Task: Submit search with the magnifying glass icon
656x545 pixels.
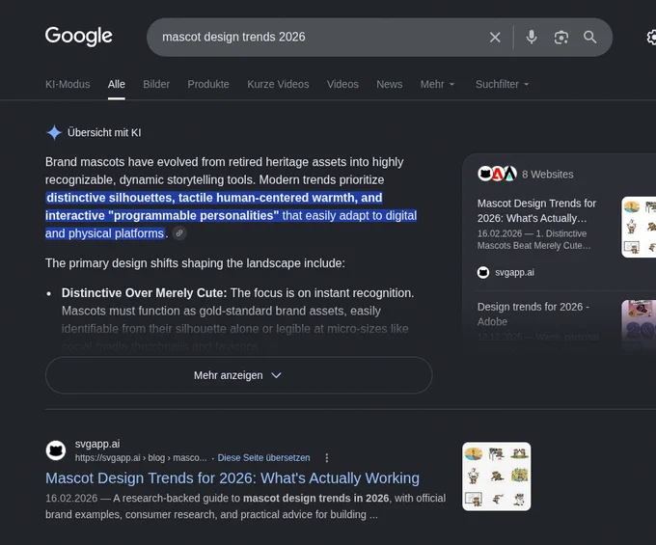Action: pyautogui.click(x=589, y=38)
